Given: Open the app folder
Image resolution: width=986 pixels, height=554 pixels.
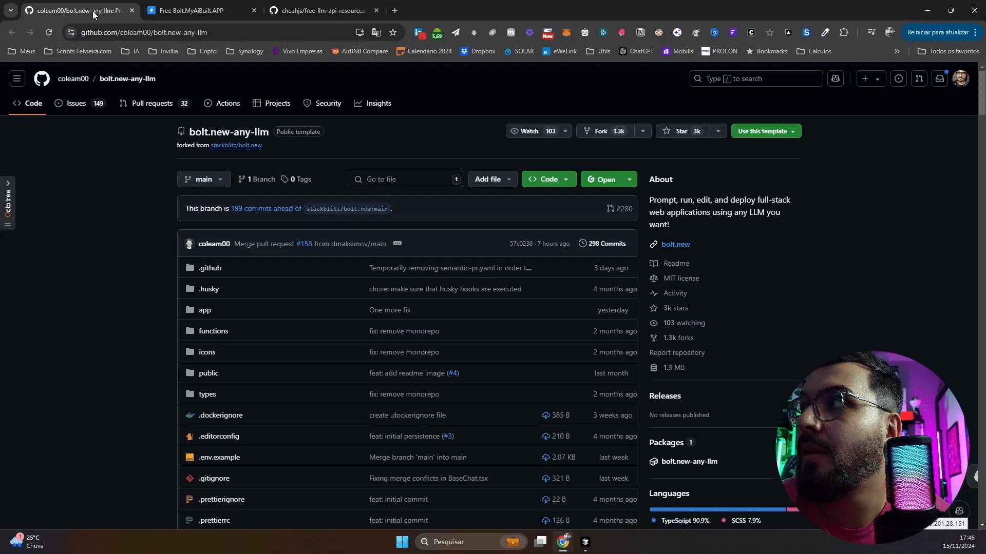Looking at the screenshot, I should (x=205, y=310).
